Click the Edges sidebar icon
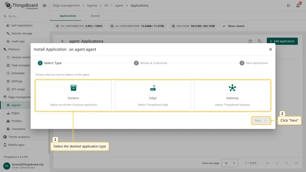 pos(8,113)
